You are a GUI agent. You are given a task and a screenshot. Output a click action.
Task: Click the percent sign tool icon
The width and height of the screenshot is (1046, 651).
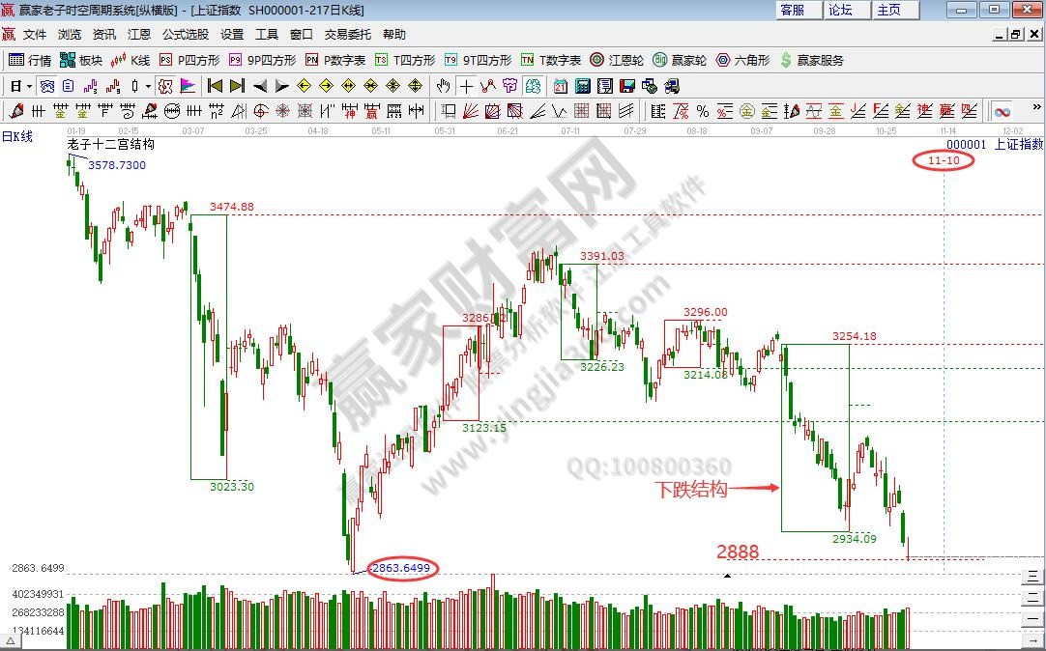click(x=702, y=111)
